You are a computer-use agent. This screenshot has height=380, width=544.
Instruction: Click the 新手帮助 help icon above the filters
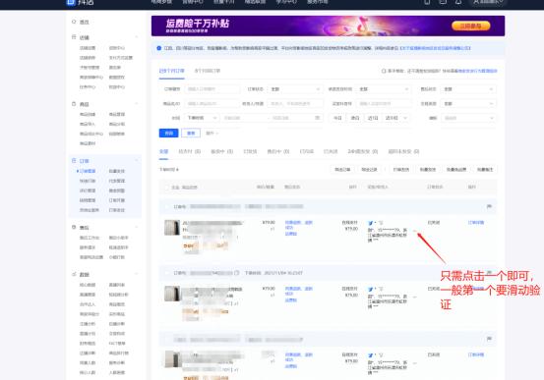coord(384,71)
